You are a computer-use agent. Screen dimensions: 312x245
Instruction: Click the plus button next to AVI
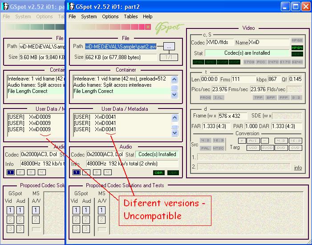(x=242, y=141)
